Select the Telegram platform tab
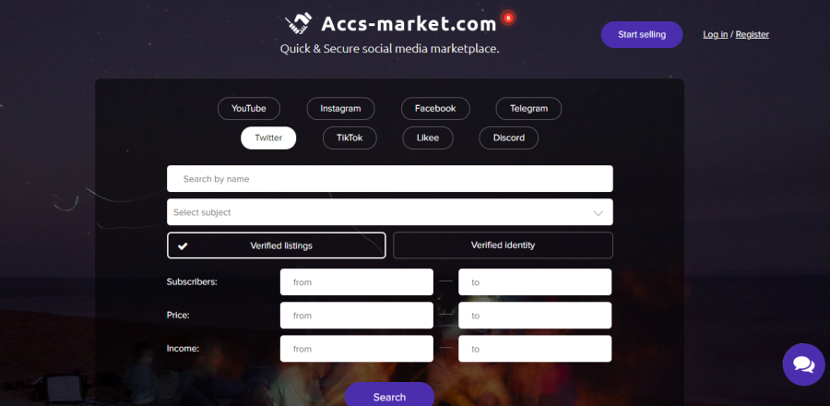The height and width of the screenshot is (406, 830). pyautogui.click(x=528, y=109)
